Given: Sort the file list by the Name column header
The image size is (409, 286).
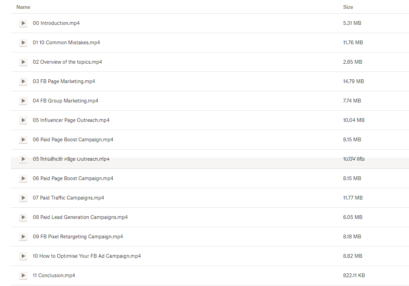Looking at the screenshot, I should click(x=23, y=7).
